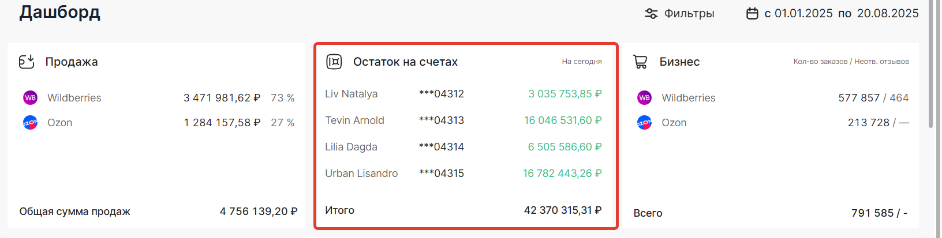Click the Liv Natalya account row

click(x=351, y=94)
